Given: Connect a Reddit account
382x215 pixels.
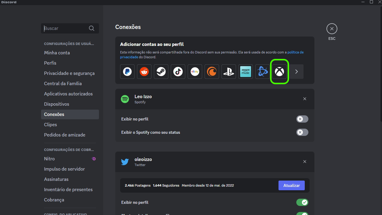Looking at the screenshot, I should (x=144, y=72).
